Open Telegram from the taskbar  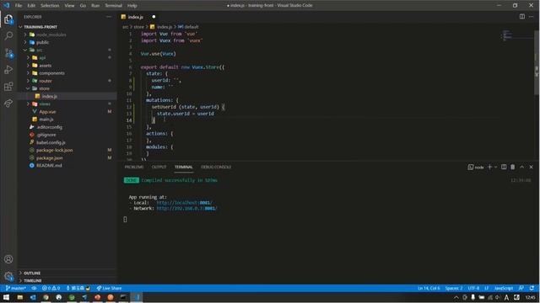click(x=84, y=297)
